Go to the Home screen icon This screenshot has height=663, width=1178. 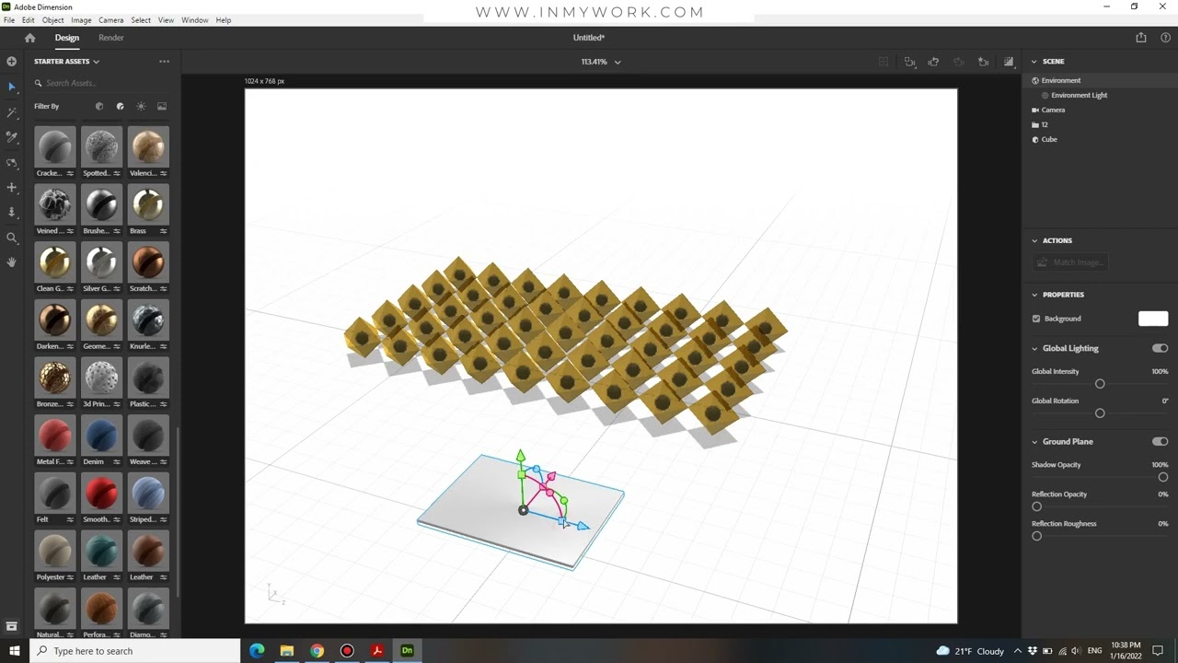coord(29,38)
